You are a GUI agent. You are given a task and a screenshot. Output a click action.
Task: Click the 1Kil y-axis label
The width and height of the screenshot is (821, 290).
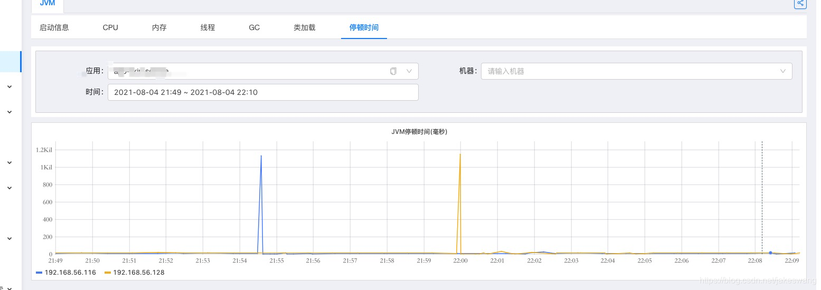46,167
